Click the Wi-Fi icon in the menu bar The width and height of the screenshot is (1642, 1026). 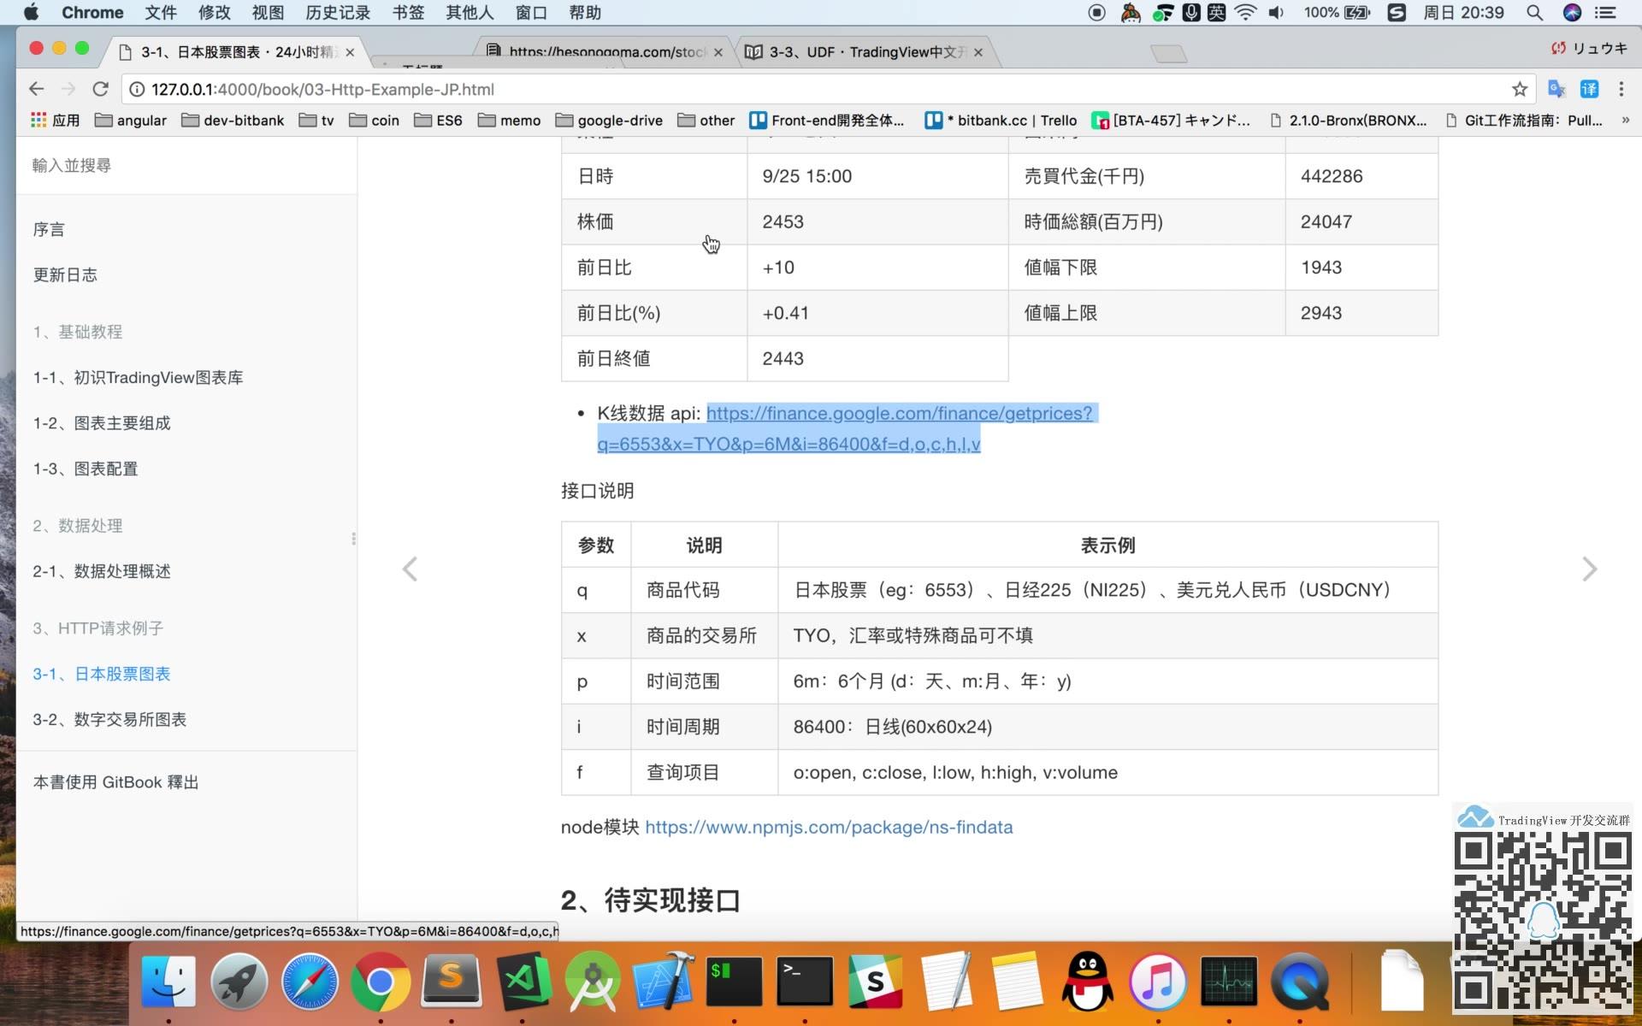[1245, 13]
